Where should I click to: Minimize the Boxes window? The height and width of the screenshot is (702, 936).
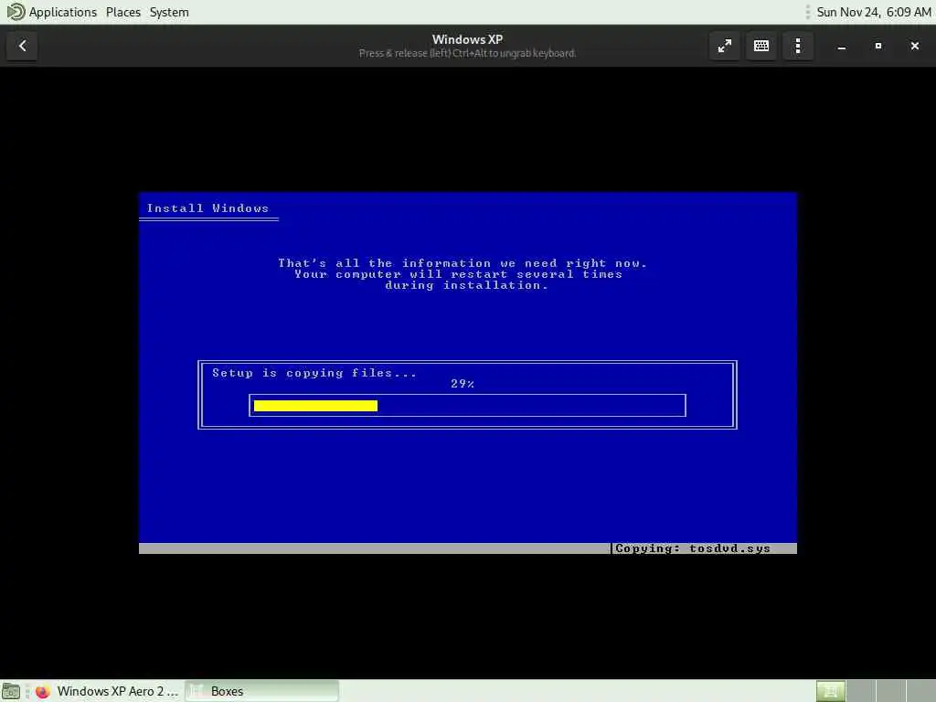click(x=842, y=46)
